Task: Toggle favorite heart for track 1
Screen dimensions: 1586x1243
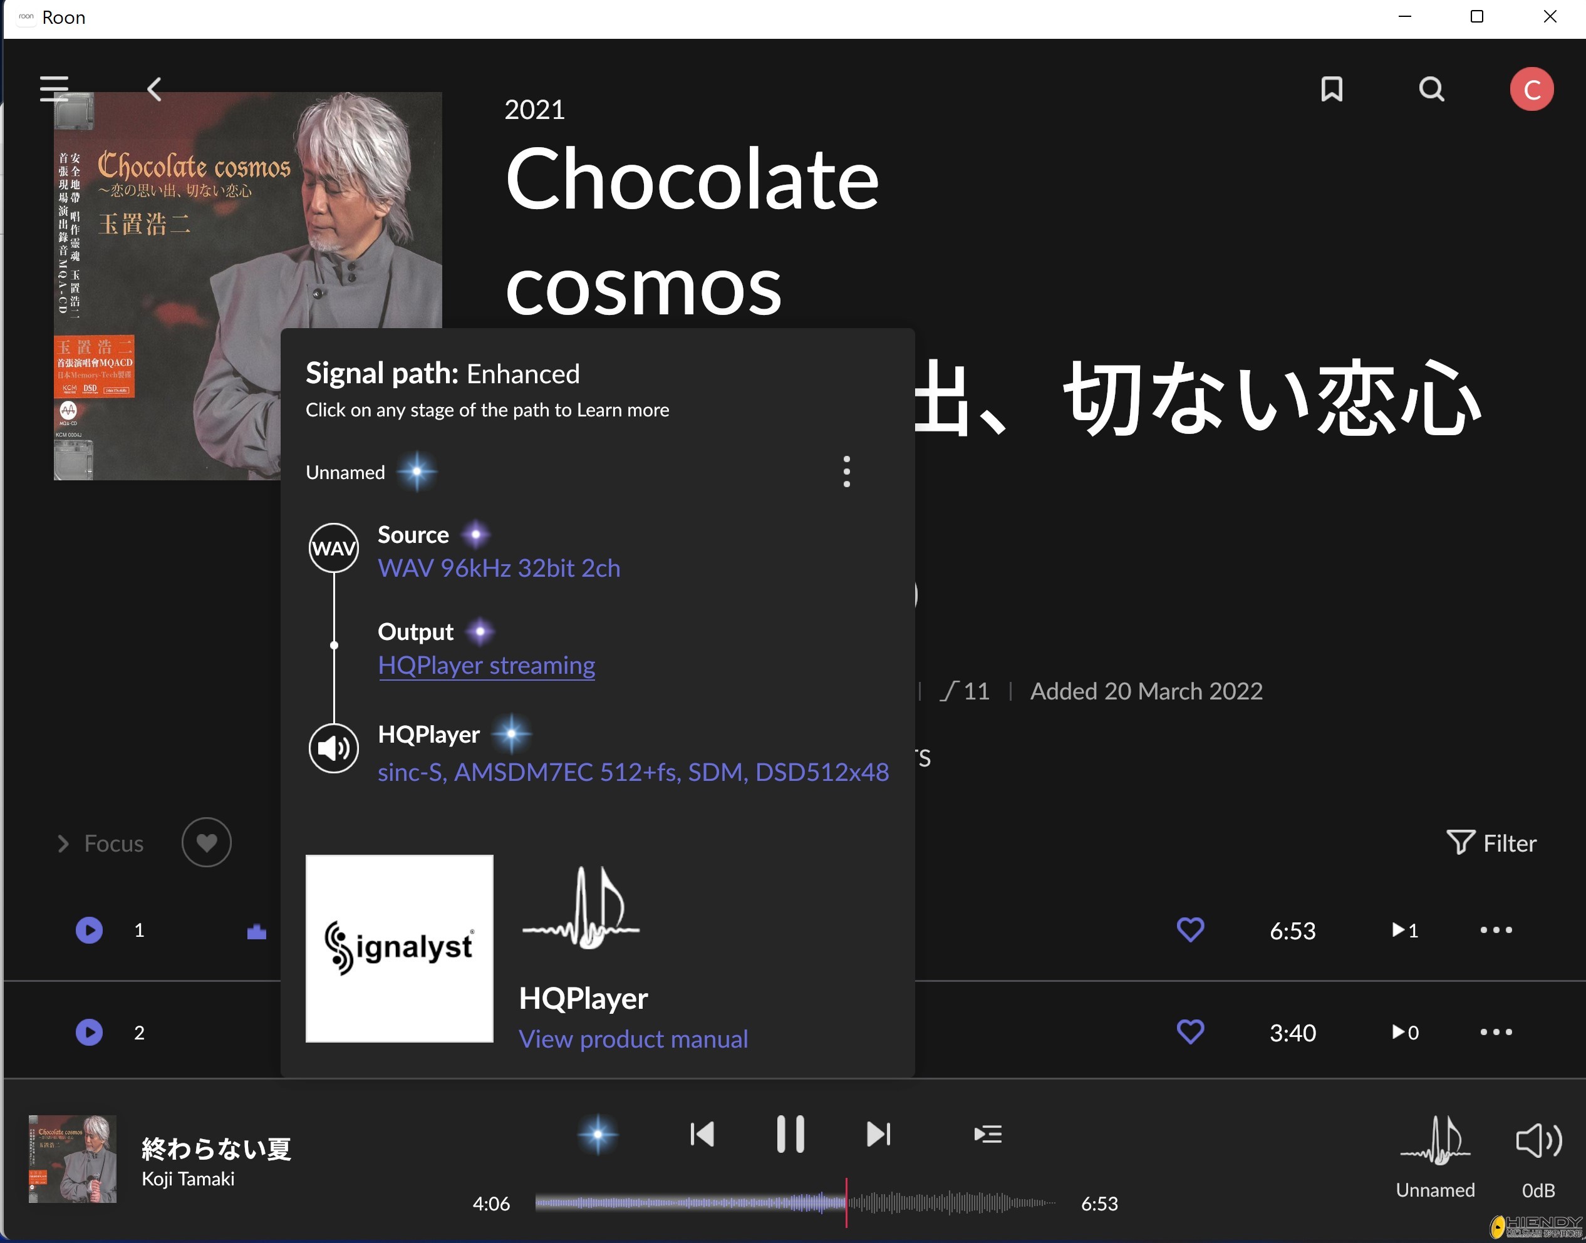Action: coord(1190,930)
